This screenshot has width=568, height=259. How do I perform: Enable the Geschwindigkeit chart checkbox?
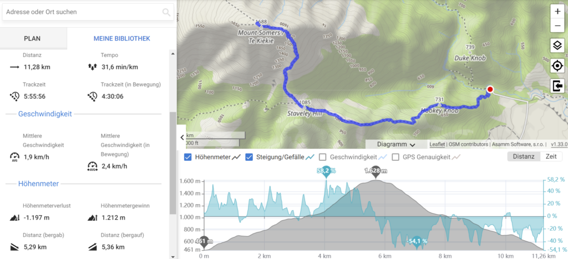(x=322, y=157)
